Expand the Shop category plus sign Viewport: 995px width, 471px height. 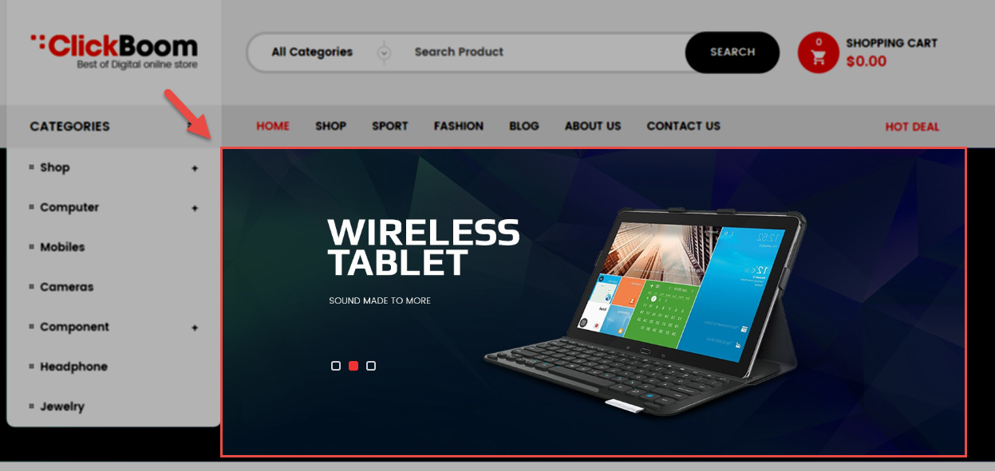(195, 168)
